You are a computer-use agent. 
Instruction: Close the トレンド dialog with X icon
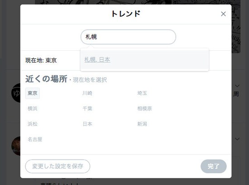[x=223, y=14]
